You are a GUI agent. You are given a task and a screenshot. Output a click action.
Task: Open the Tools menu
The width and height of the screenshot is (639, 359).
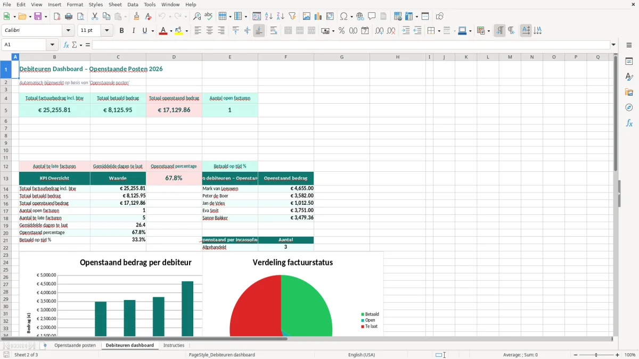tap(150, 4)
